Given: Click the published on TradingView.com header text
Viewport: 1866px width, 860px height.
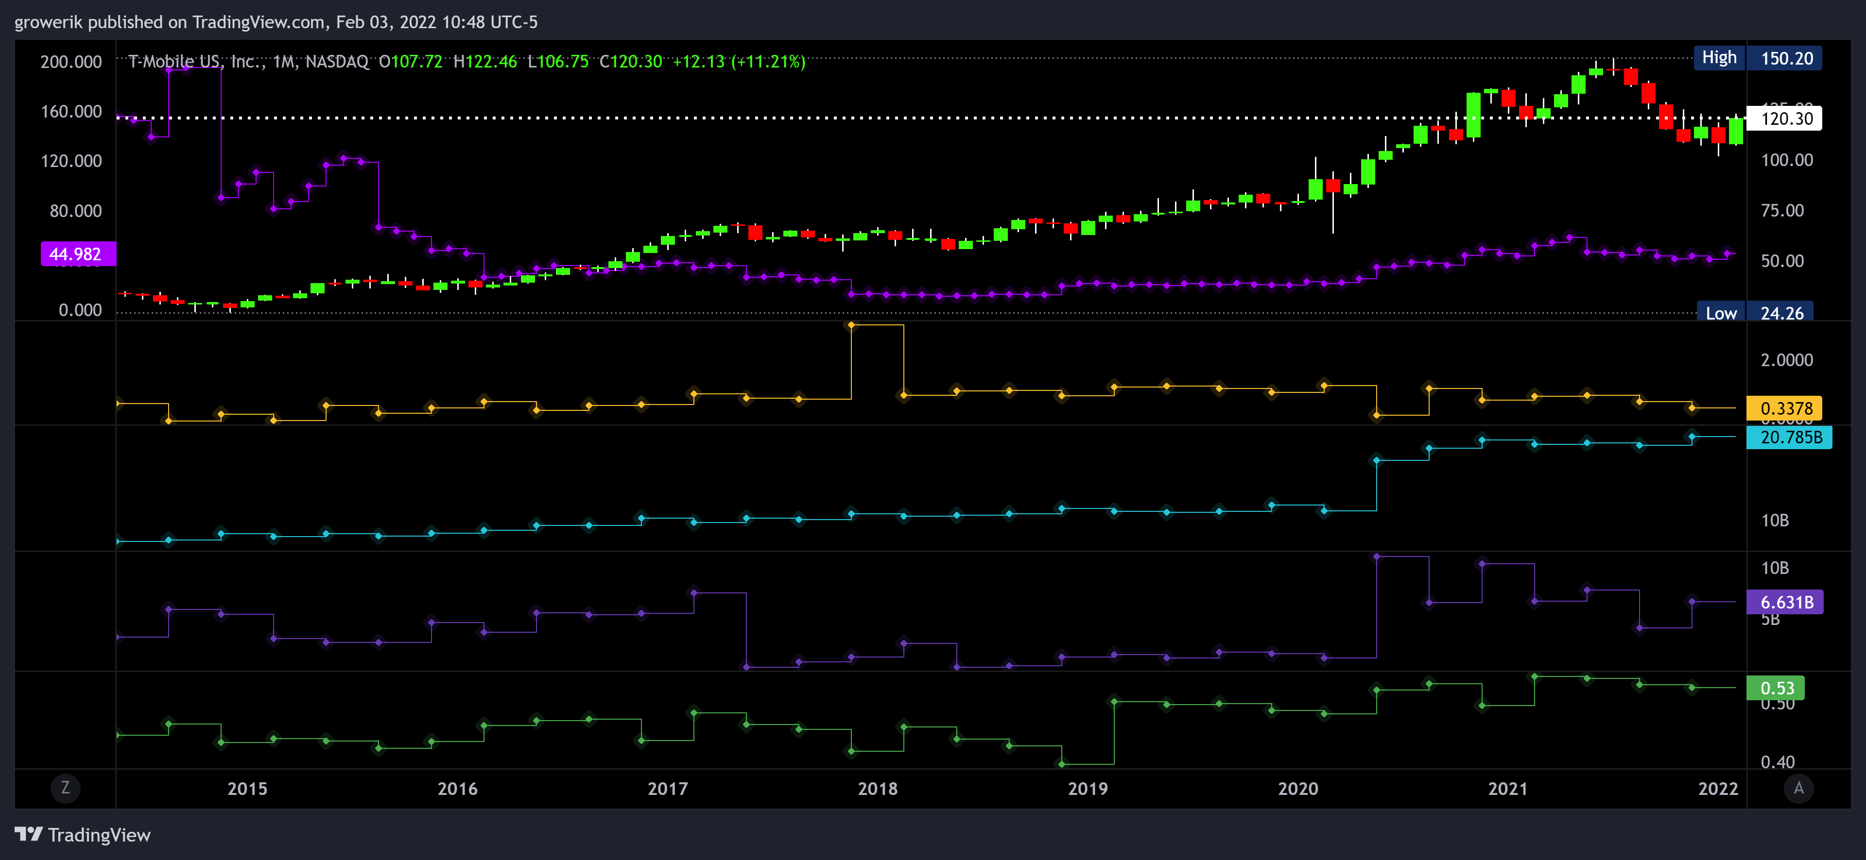Looking at the screenshot, I should [x=207, y=22].
